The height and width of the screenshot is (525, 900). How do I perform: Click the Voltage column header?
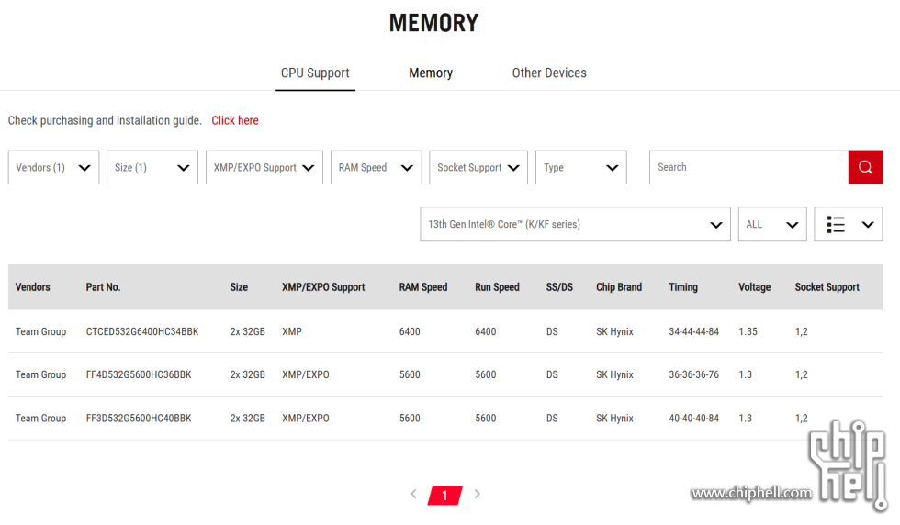tap(754, 287)
